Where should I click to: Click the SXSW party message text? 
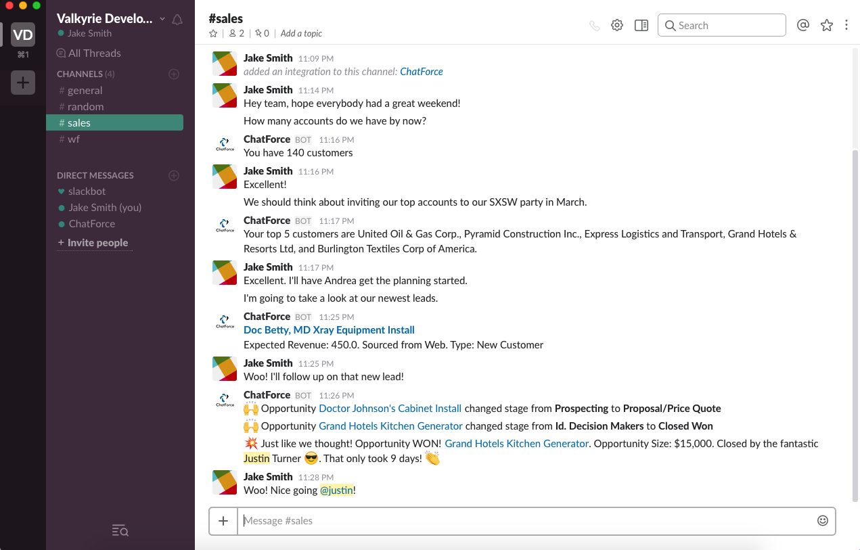(415, 202)
